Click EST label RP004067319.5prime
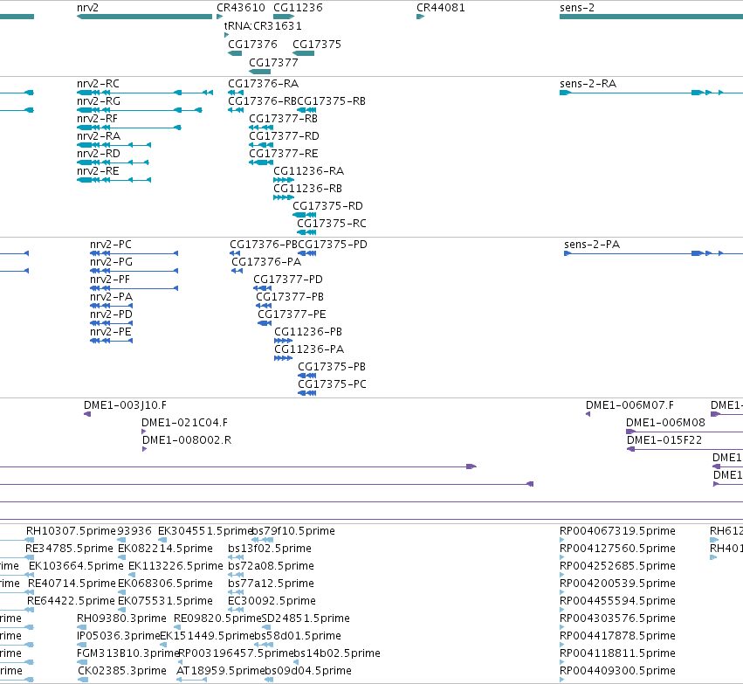This screenshot has height=684, width=743. [617, 531]
